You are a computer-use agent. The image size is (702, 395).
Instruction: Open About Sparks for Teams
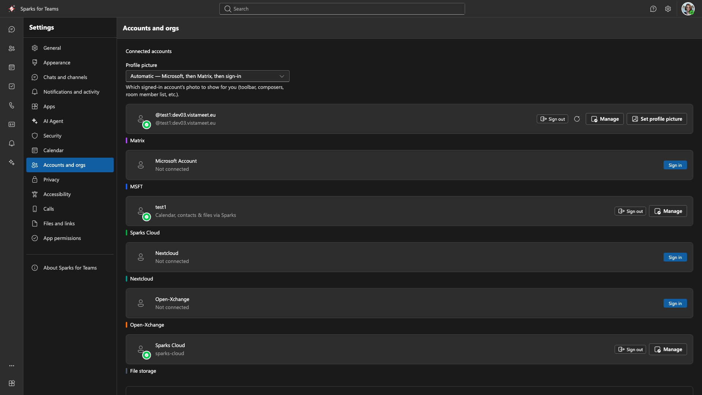click(70, 268)
